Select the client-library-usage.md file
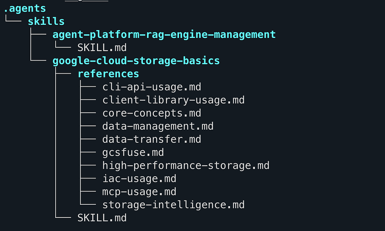The image size is (385, 231). click(173, 100)
